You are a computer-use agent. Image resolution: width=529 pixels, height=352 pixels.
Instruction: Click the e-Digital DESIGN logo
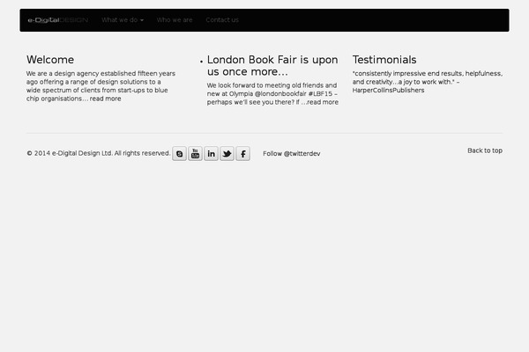click(x=57, y=20)
